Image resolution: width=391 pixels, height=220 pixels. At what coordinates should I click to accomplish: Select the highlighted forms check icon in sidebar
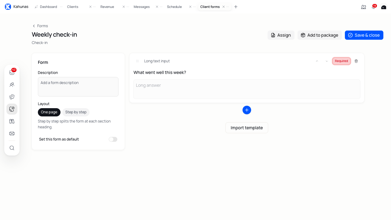12,109
